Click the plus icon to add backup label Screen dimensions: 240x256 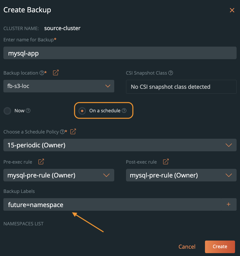228,204
